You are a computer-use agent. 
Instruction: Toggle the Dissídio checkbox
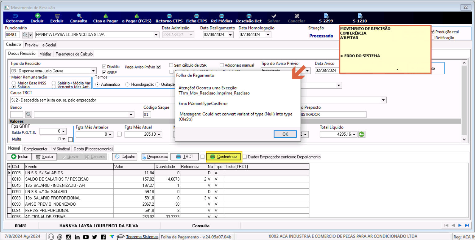point(104,67)
